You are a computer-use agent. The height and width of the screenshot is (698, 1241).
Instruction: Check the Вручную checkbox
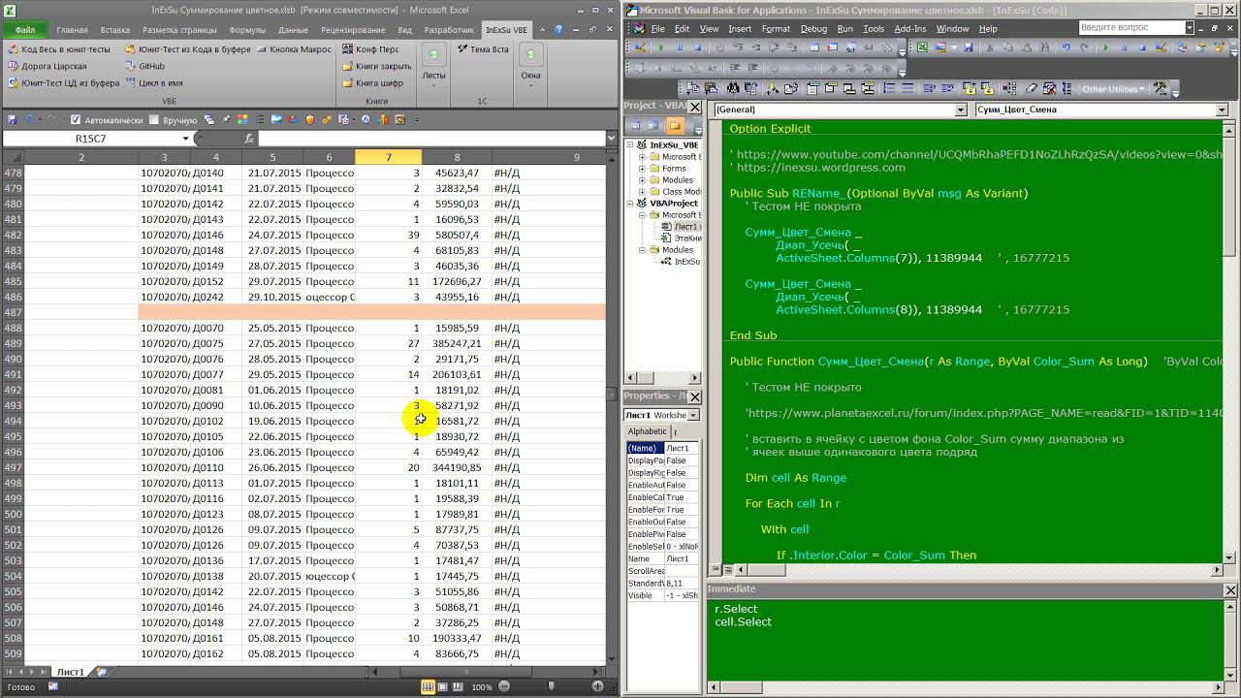pyautogui.click(x=155, y=120)
